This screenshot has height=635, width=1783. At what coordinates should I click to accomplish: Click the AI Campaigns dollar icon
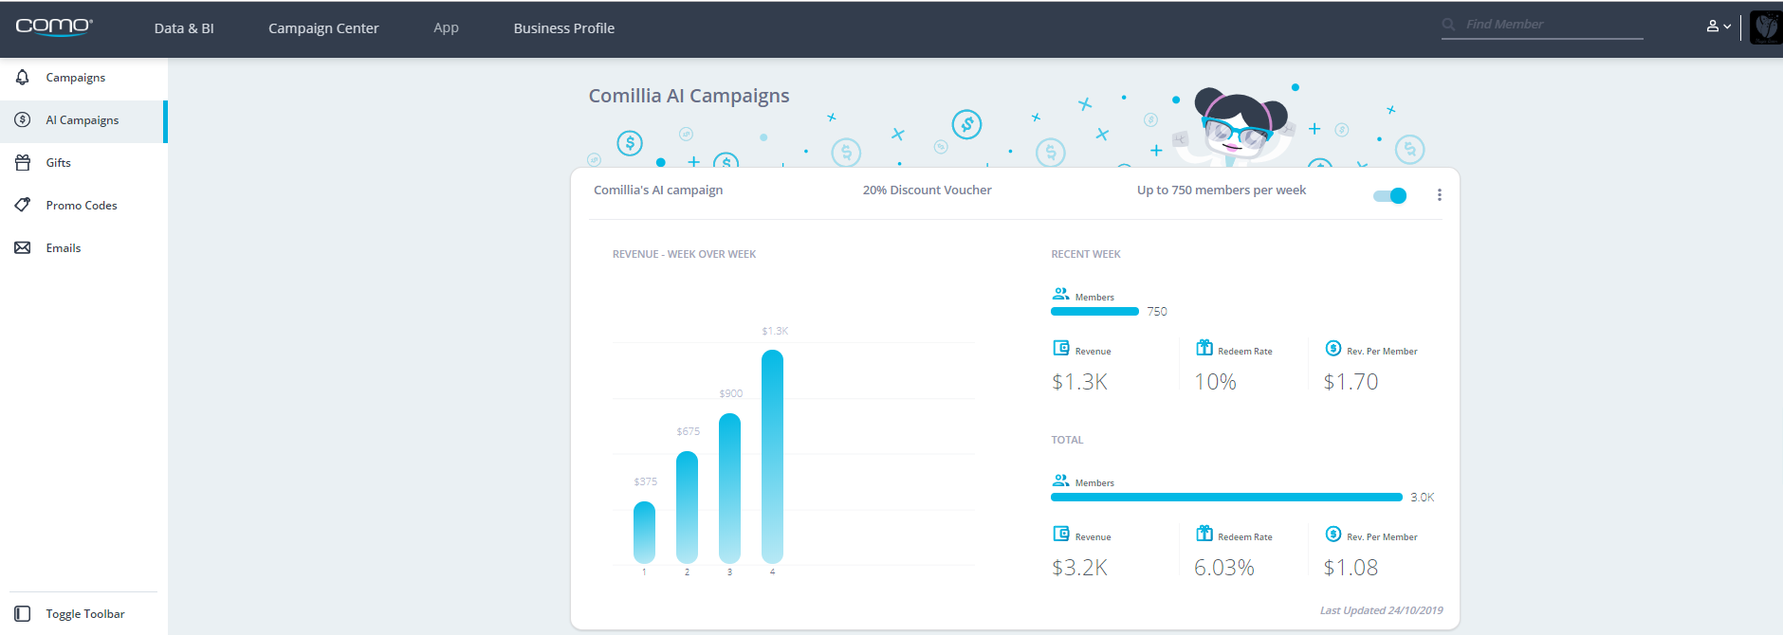23,119
